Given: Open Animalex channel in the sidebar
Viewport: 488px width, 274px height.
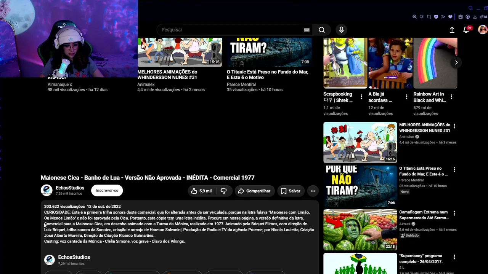Looking at the screenshot, I should (x=406, y=137).
